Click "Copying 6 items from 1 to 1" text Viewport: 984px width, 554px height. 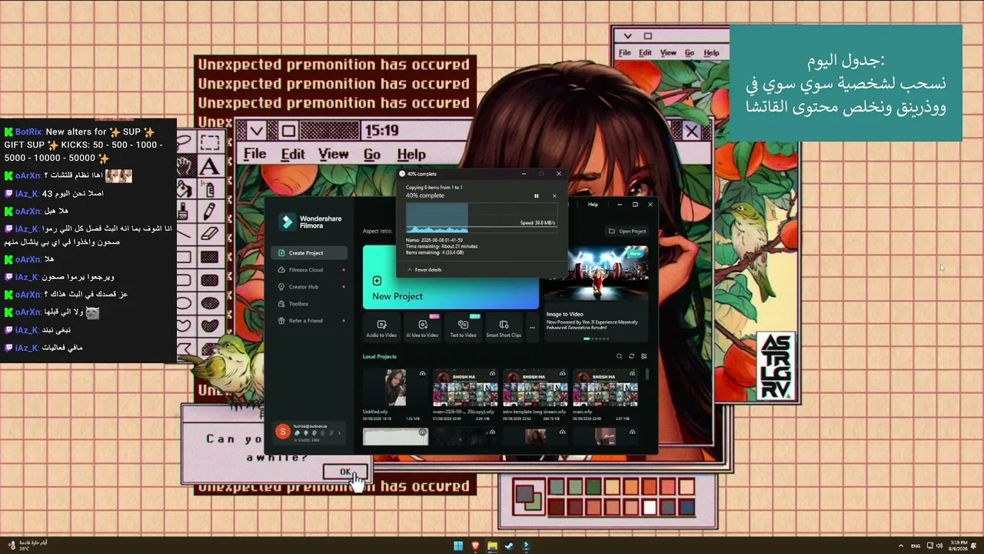434,188
